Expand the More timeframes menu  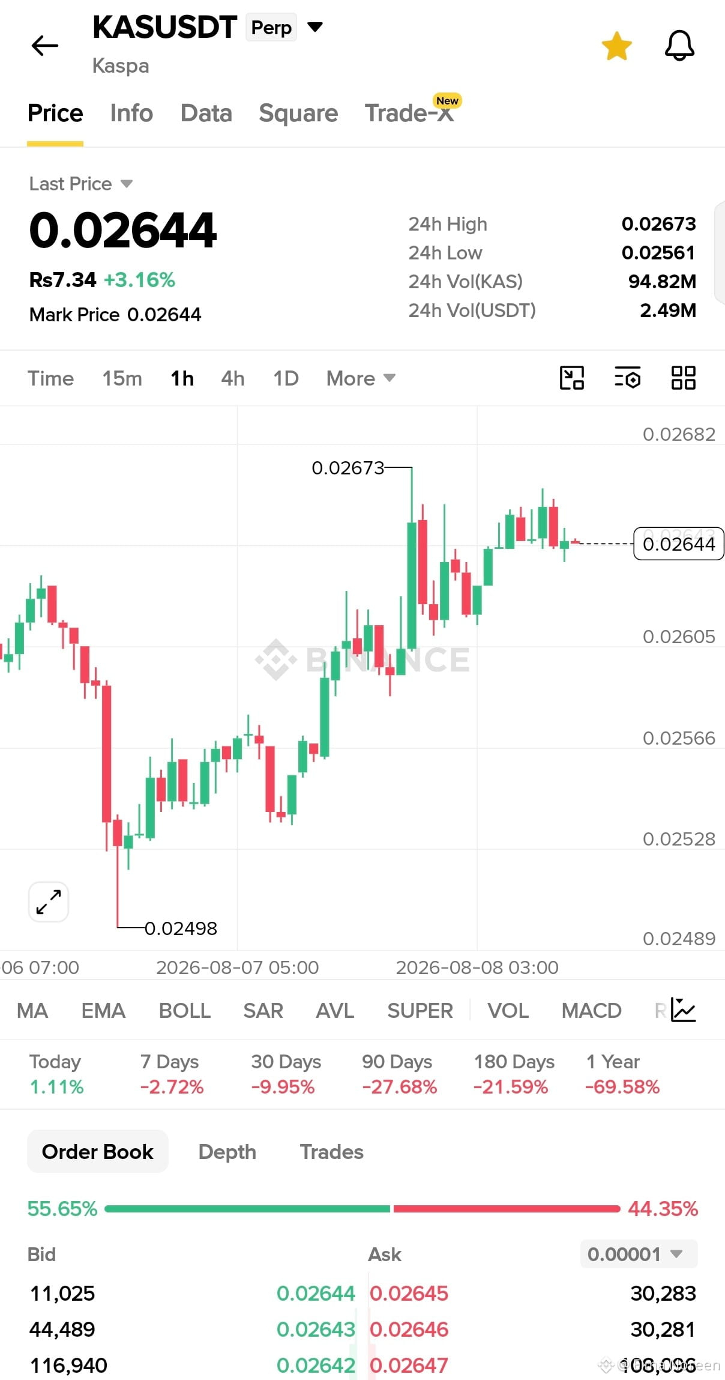[x=361, y=378]
